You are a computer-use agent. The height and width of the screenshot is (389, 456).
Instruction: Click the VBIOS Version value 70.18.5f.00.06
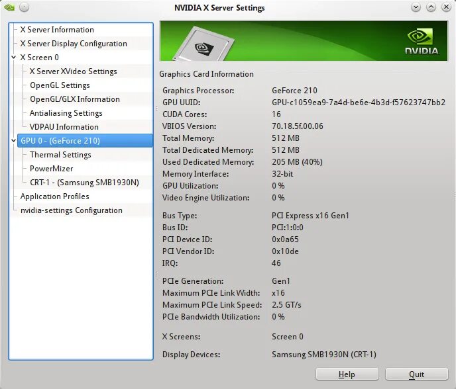298,126
